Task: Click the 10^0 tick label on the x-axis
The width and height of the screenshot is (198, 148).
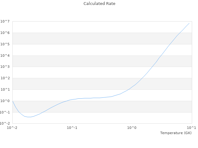Action: point(132,128)
